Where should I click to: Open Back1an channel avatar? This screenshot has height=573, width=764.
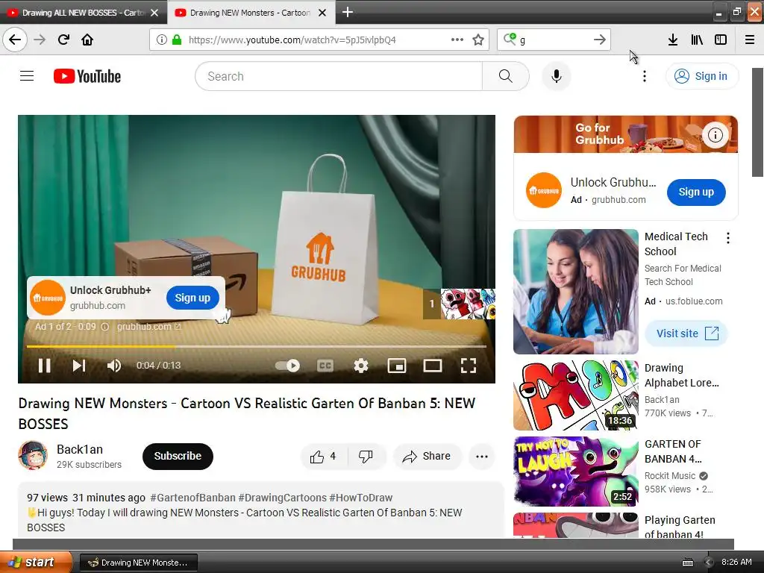pyautogui.click(x=33, y=455)
